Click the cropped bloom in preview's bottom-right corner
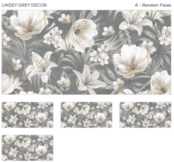Viewport: 174px width, 162px height. point(161,82)
